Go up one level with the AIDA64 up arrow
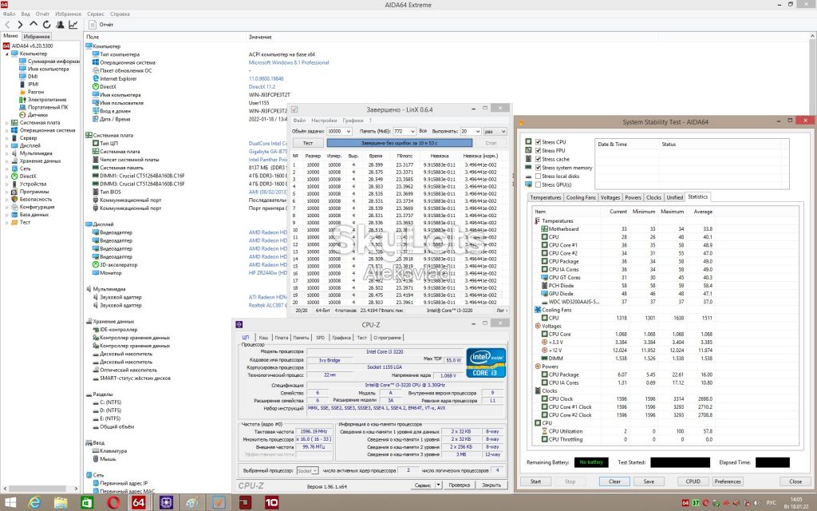The image size is (817, 511). 34,24
